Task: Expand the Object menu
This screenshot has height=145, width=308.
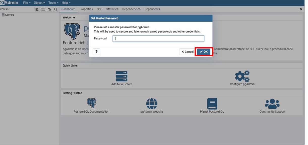Action: (x=39, y=3)
